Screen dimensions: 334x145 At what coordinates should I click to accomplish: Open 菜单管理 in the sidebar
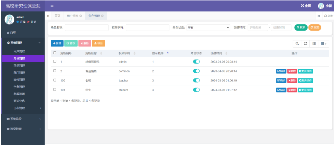click(19, 66)
